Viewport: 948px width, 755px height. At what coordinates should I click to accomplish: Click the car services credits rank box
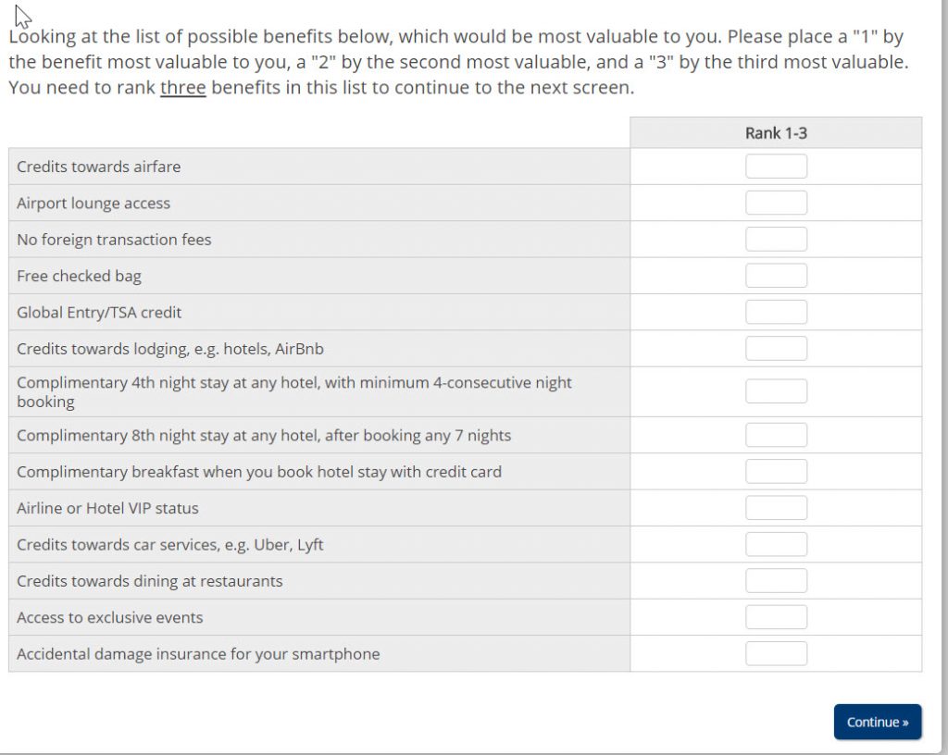point(776,544)
